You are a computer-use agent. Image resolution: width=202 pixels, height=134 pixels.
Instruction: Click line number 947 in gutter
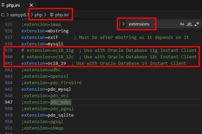9,102
